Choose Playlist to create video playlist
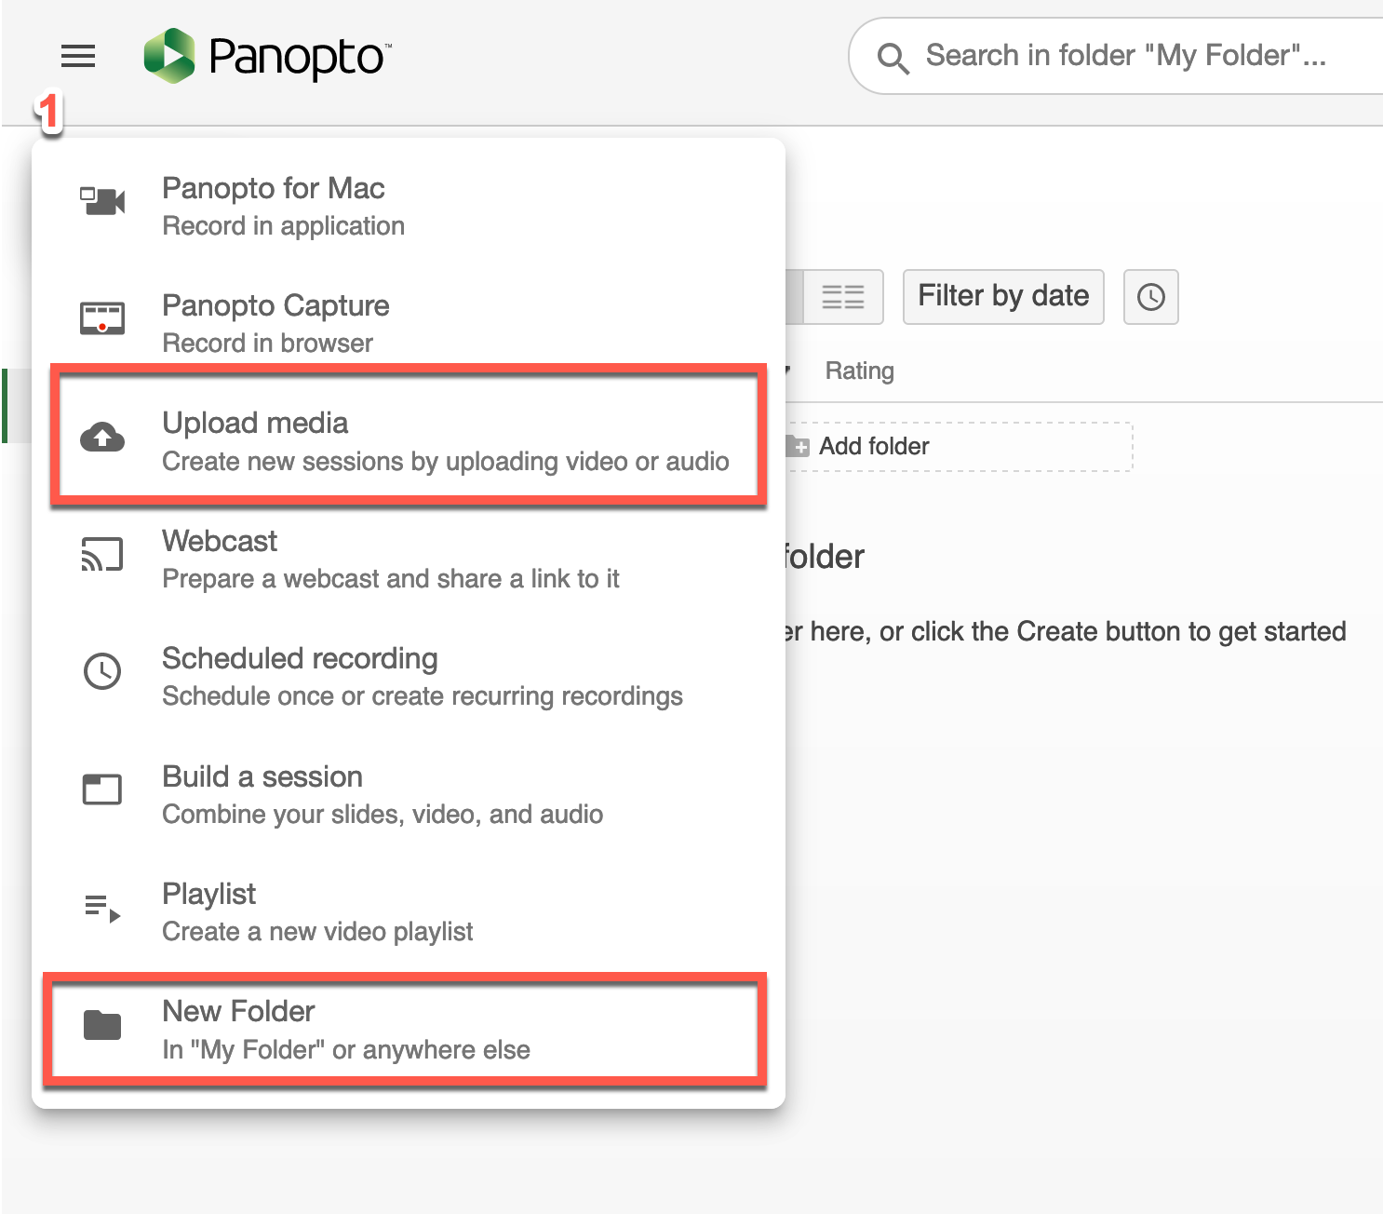Image resolution: width=1383 pixels, height=1214 pixels. 409,911
